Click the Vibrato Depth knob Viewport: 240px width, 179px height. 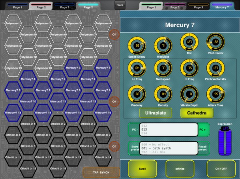(x=189, y=94)
